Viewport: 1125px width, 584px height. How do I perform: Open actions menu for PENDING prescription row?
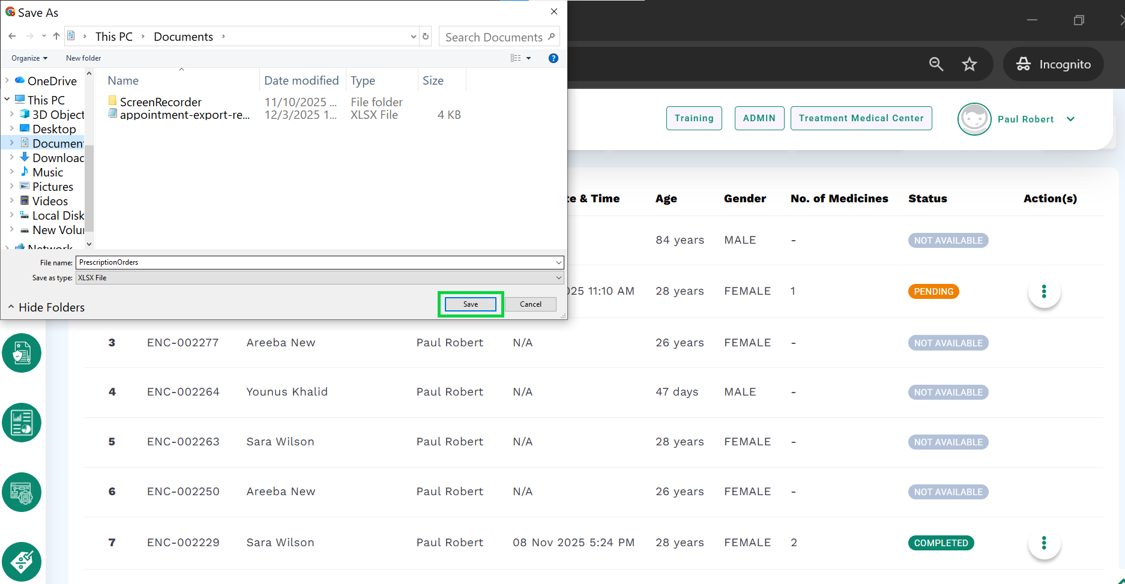(1044, 292)
